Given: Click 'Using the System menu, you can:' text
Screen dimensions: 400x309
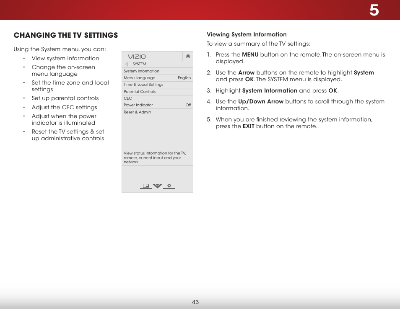Looking at the screenshot, I should [x=60, y=49].
